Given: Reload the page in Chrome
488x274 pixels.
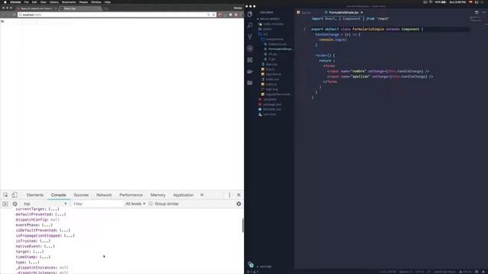Looking at the screenshot, I should (x=14, y=14).
